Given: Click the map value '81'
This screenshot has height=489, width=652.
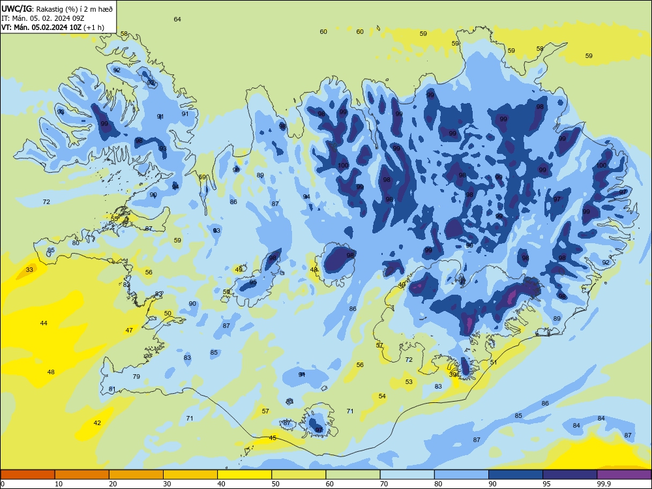Looking at the screenshot, I should [x=112, y=389].
